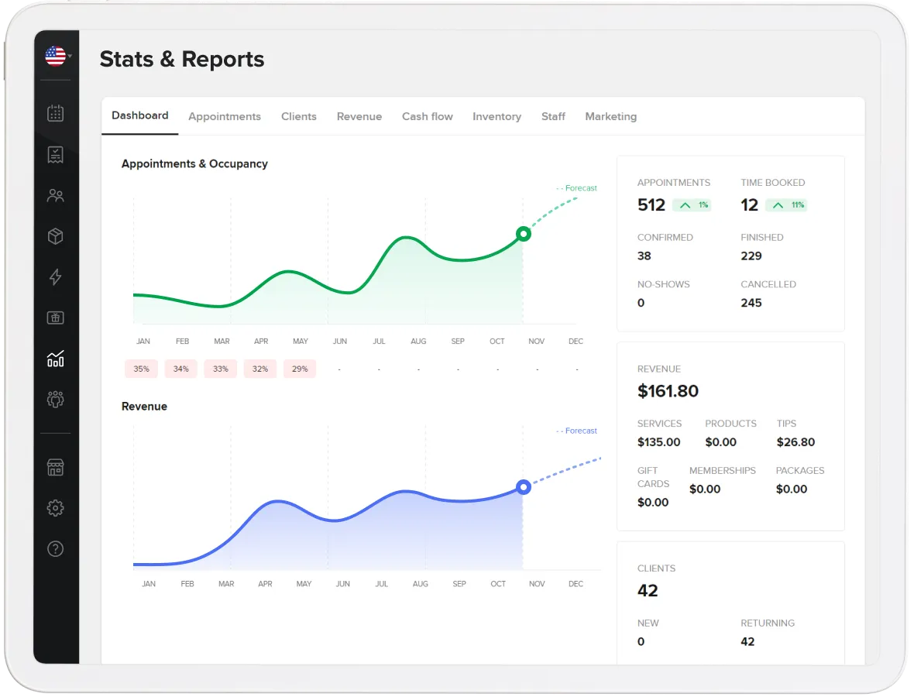Click green data point on Appointments chart
This screenshot has width=914, height=697.
click(x=524, y=234)
